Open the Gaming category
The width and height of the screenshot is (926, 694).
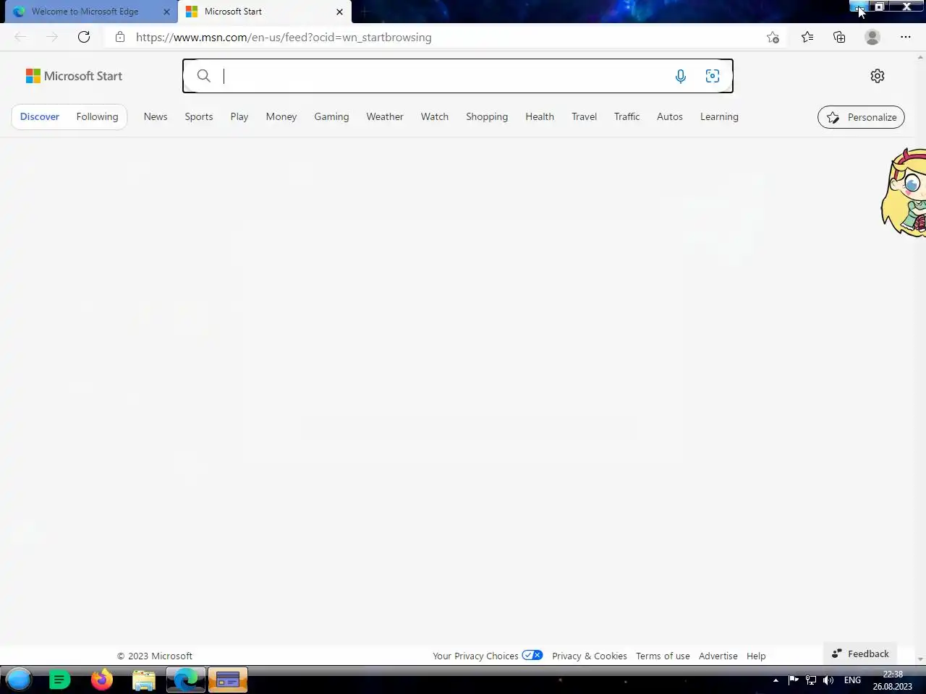tap(331, 116)
